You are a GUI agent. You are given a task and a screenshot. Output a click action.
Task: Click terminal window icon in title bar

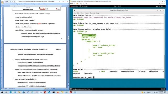(75, 10)
